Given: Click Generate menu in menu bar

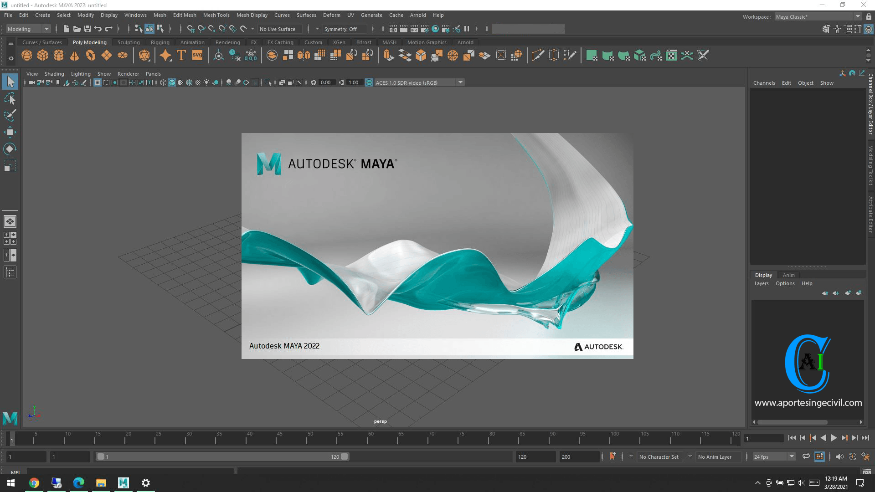Looking at the screenshot, I should 371,15.
